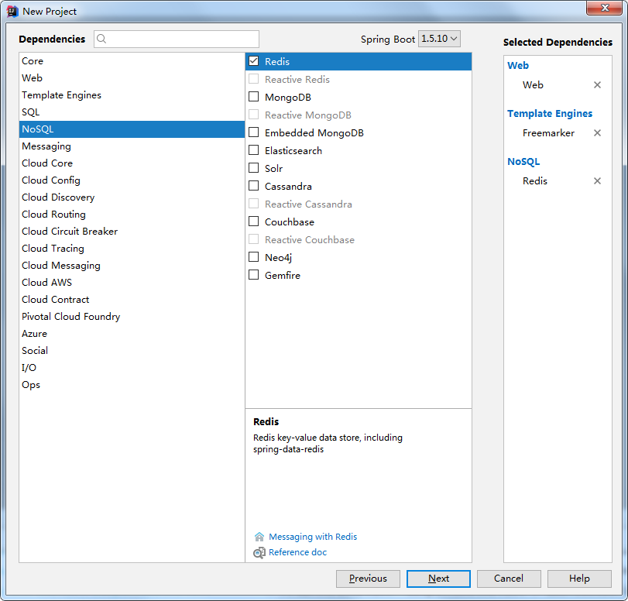This screenshot has height=601, width=628.
Task: Select the I/O category
Action: click(132, 367)
